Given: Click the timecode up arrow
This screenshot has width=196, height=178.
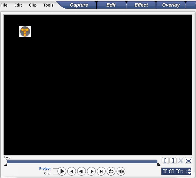Looking at the screenshot, I should [x=189, y=170].
